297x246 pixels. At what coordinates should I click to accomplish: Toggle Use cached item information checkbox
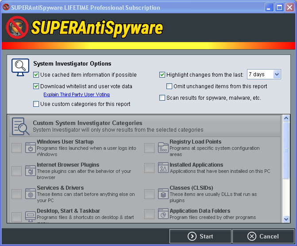click(x=36, y=75)
